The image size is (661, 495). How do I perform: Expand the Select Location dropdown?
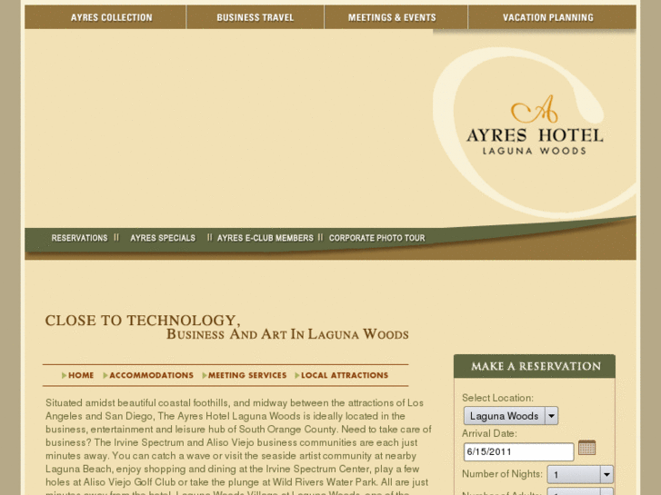(510, 416)
